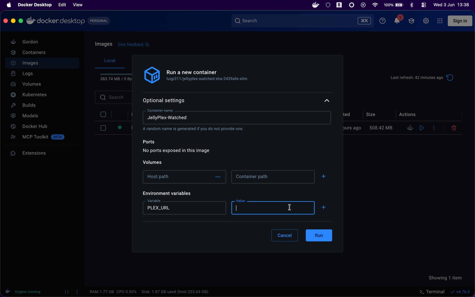475x297 pixels.
Task: Delete image with trash icon
Action: [x=454, y=128]
